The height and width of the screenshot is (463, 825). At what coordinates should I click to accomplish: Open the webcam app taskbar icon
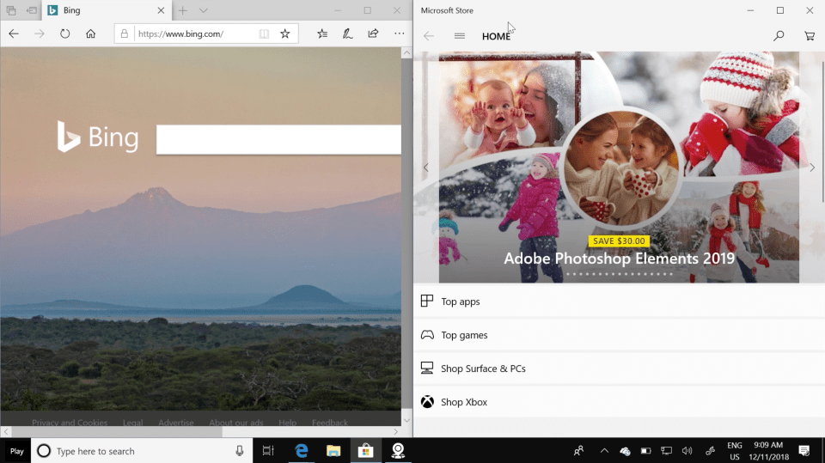(398, 451)
